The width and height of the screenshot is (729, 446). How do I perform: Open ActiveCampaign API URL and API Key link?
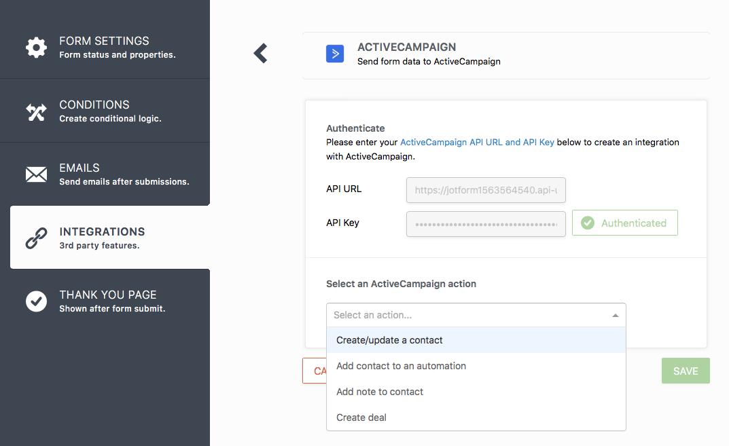pyautogui.click(x=477, y=143)
